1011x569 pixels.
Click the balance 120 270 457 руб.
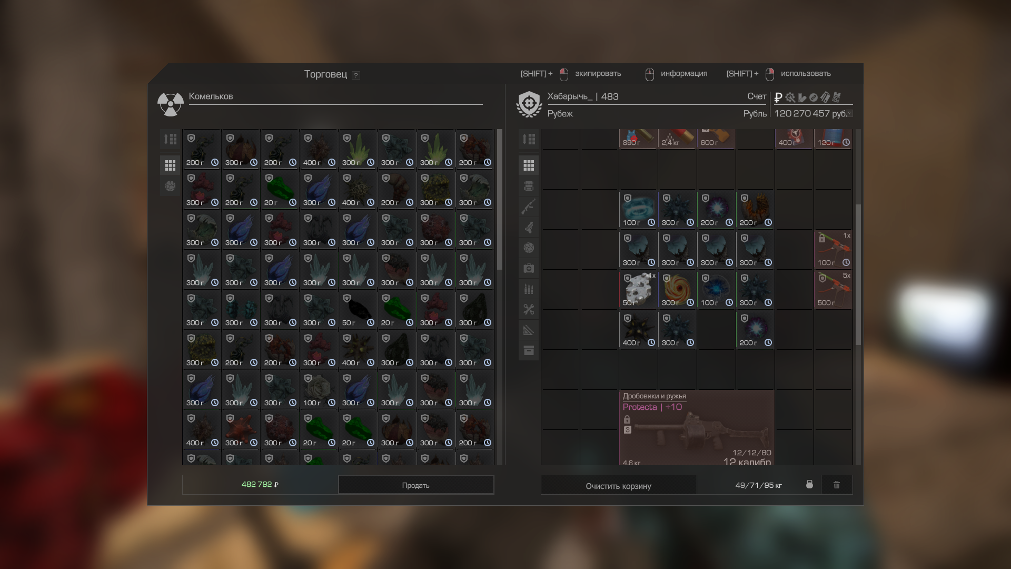(810, 113)
